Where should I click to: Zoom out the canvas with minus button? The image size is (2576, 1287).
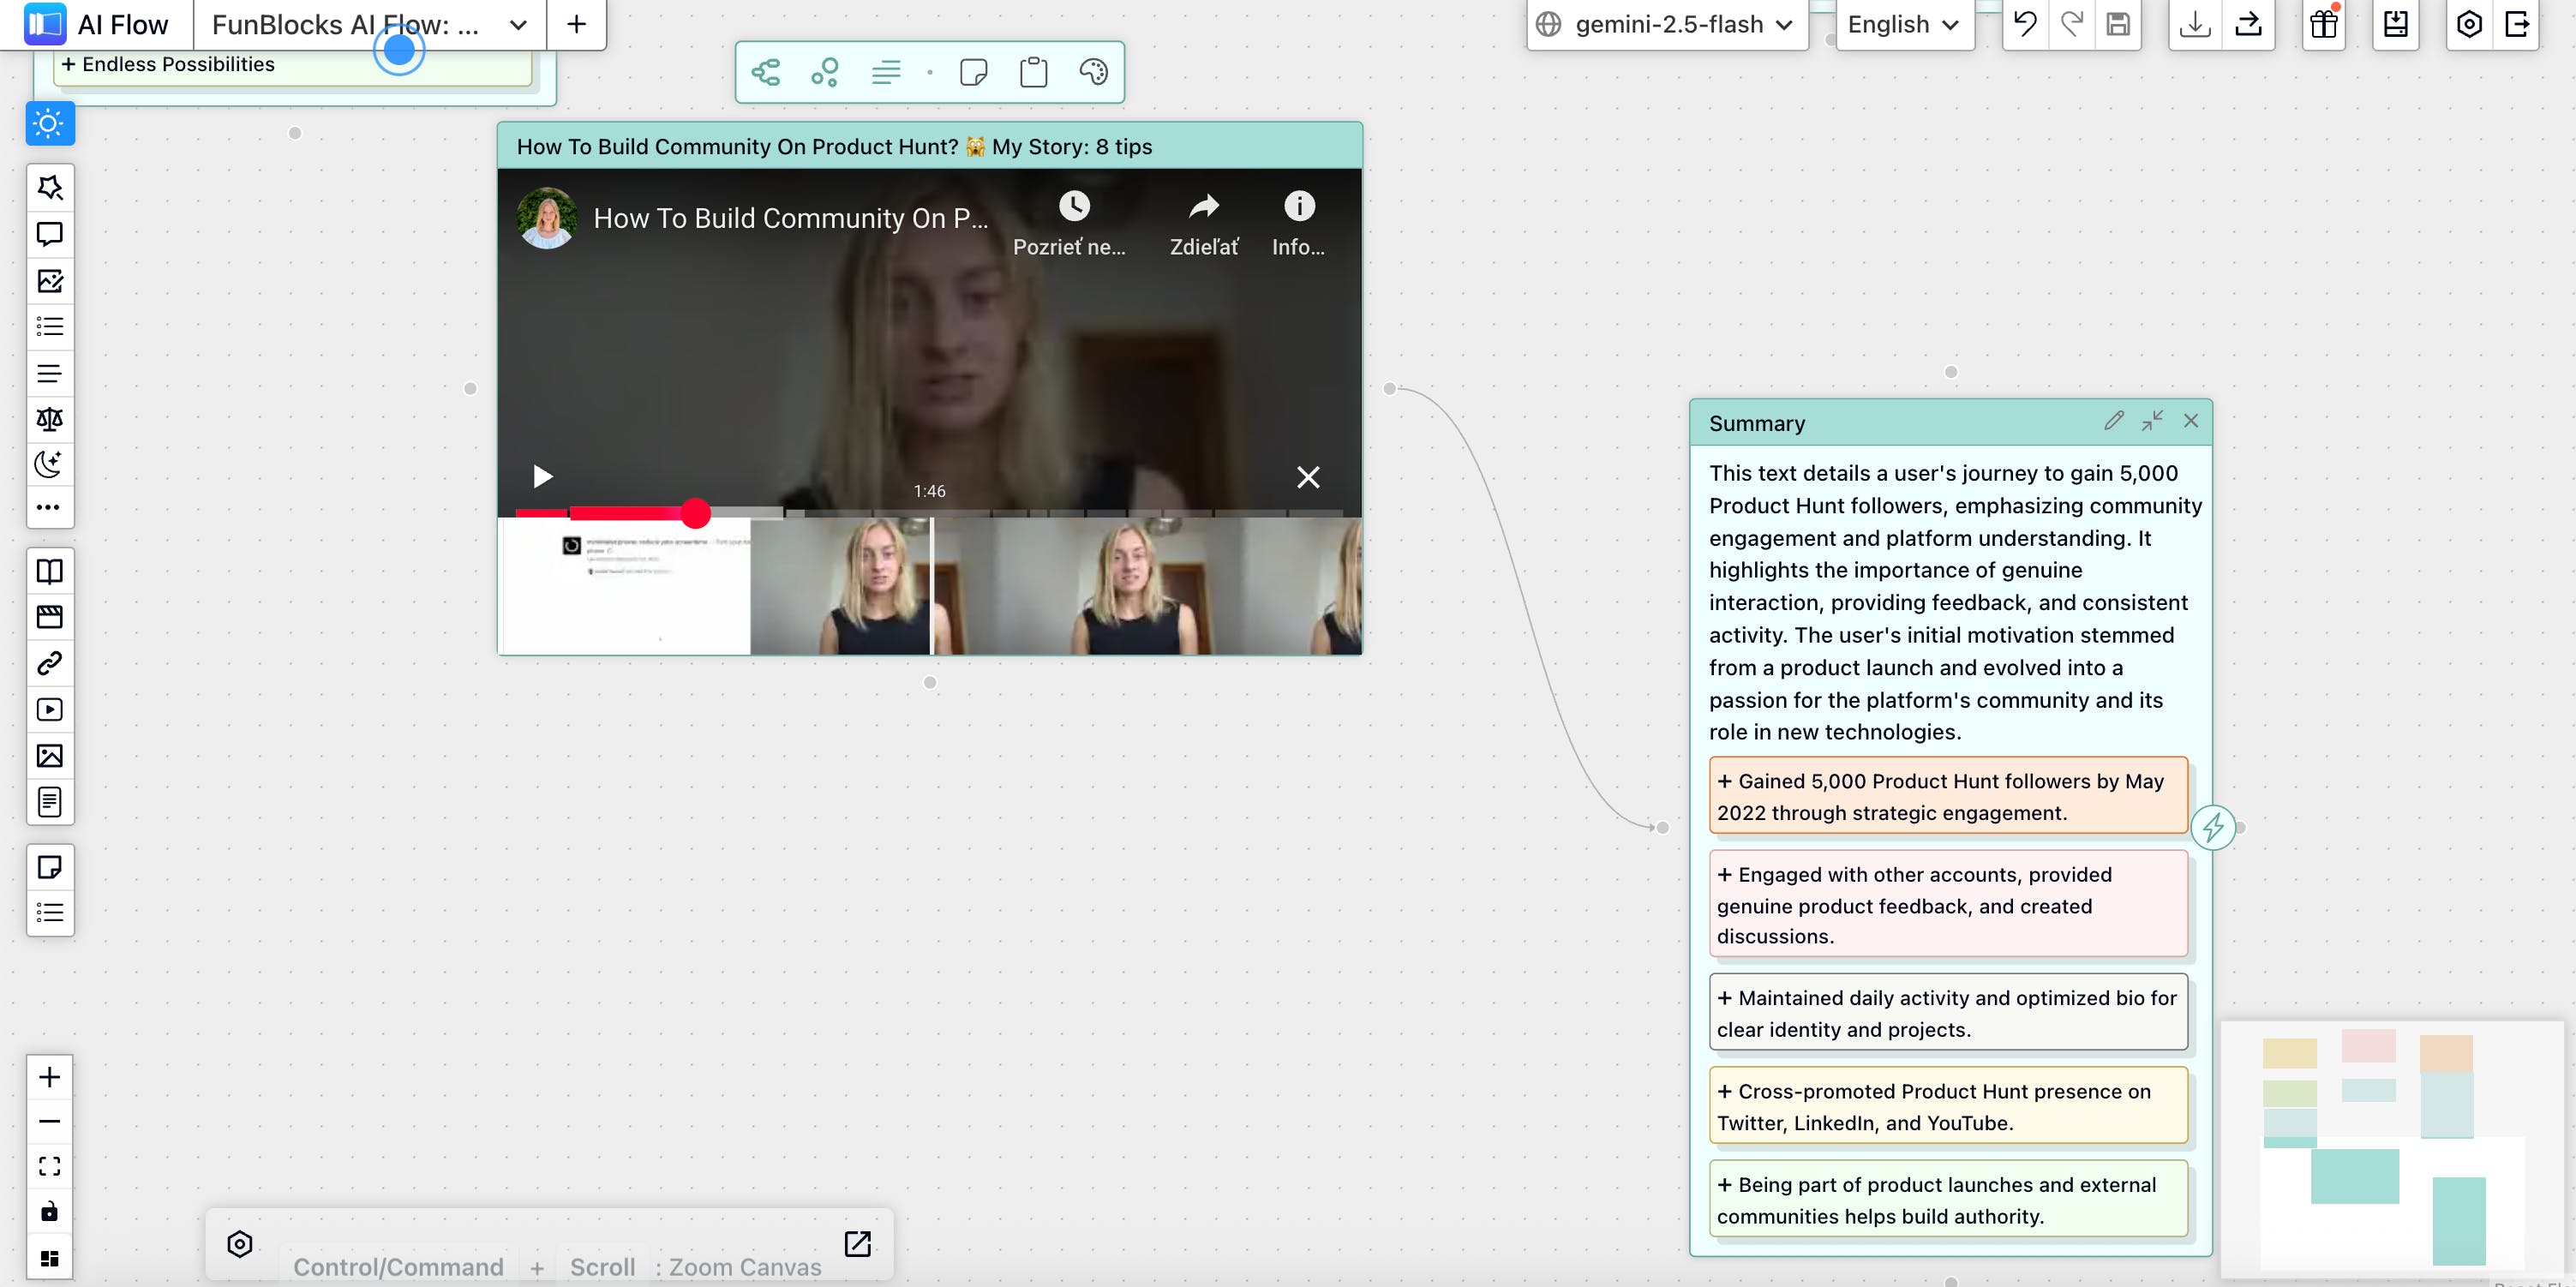pos(49,1122)
